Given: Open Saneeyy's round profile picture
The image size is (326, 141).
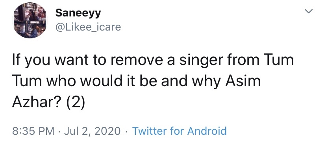Looking at the screenshot, I should [30, 21].
